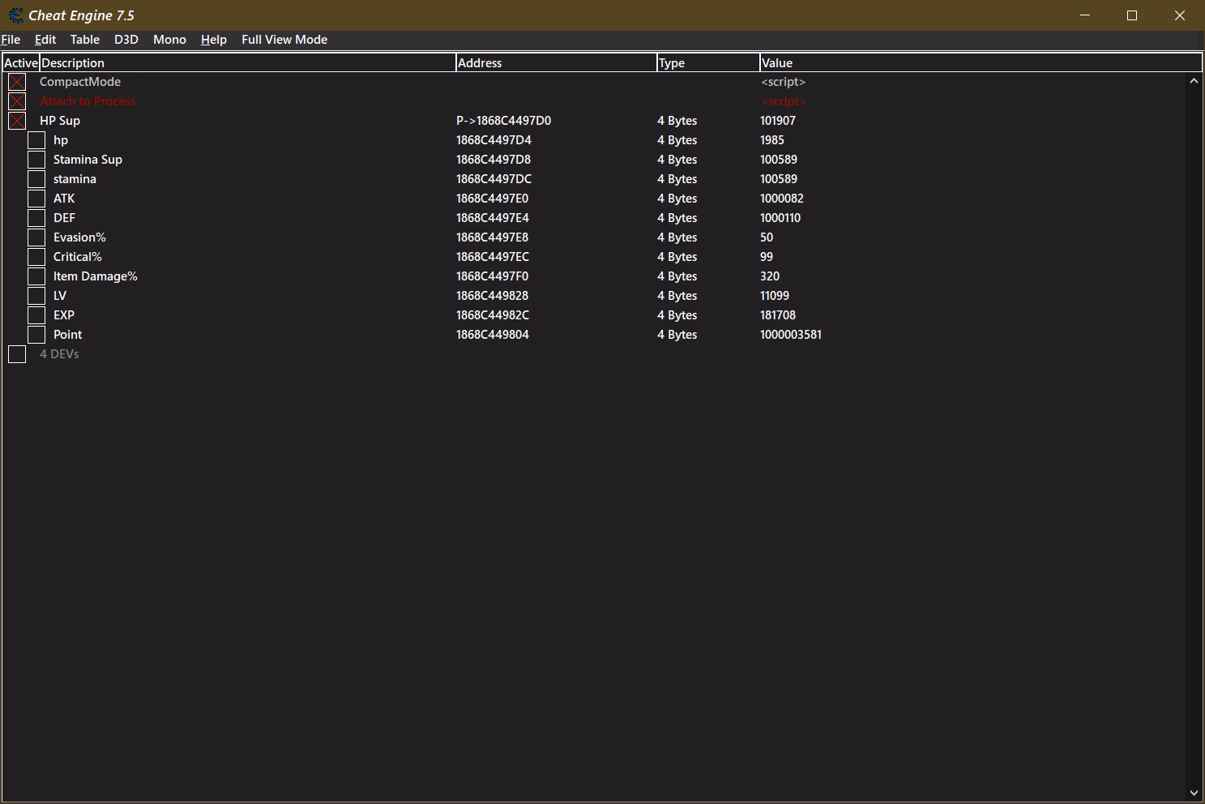Open the File menu
The image size is (1205, 804).
11,40
